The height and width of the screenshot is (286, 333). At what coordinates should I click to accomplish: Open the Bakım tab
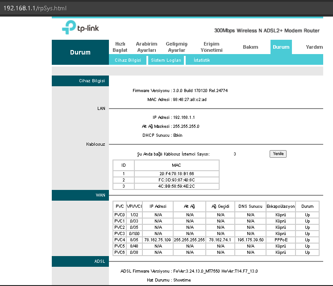[250, 47]
